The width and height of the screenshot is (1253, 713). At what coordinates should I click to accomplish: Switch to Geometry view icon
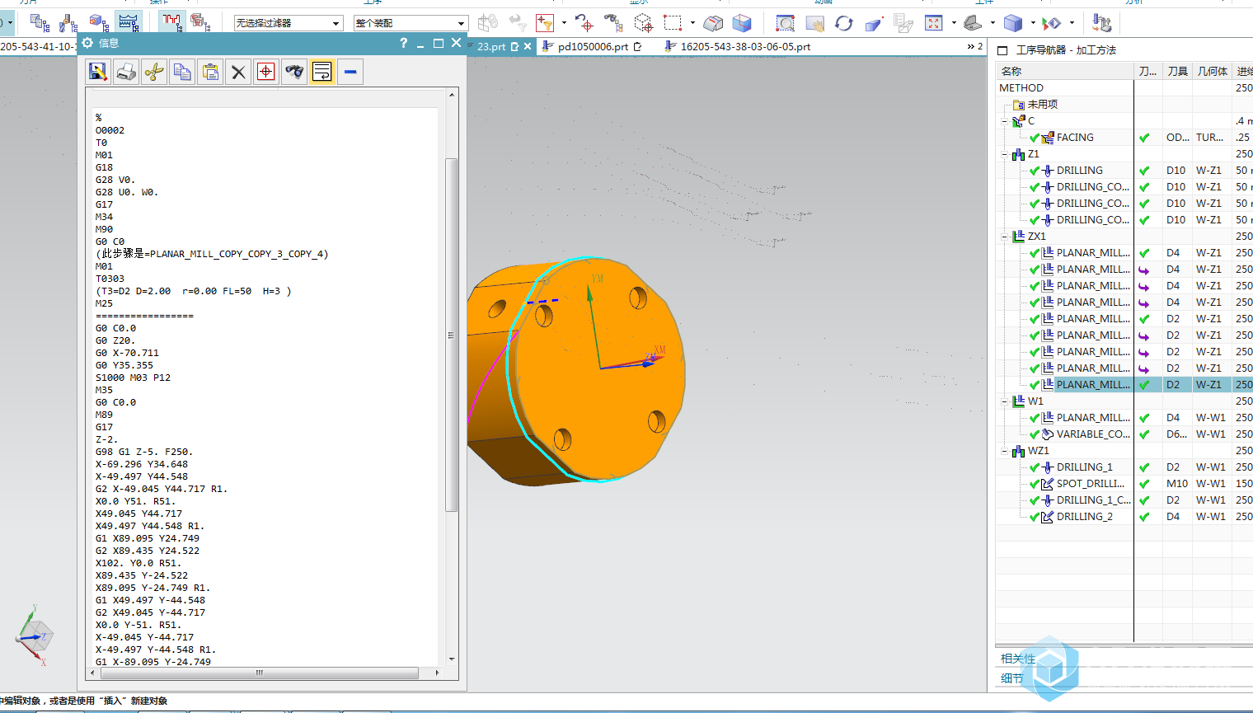[x=99, y=22]
